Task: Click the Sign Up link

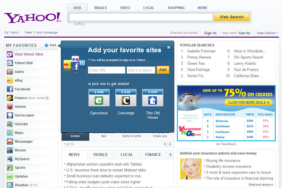Action: (x=244, y=33)
